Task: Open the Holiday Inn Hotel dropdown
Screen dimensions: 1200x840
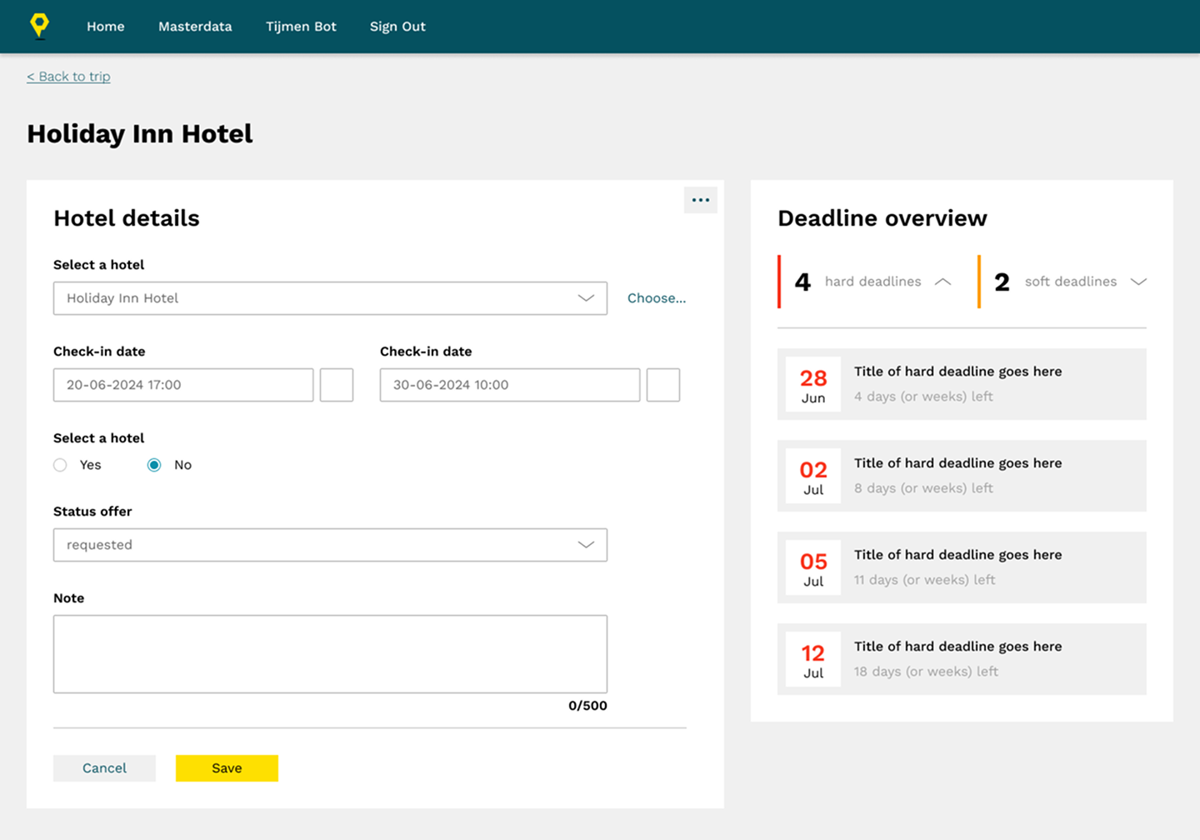Action: click(x=330, y=298)
